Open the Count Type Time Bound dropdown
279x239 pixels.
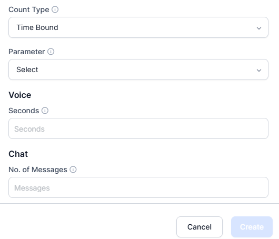(x=138, y=27)
